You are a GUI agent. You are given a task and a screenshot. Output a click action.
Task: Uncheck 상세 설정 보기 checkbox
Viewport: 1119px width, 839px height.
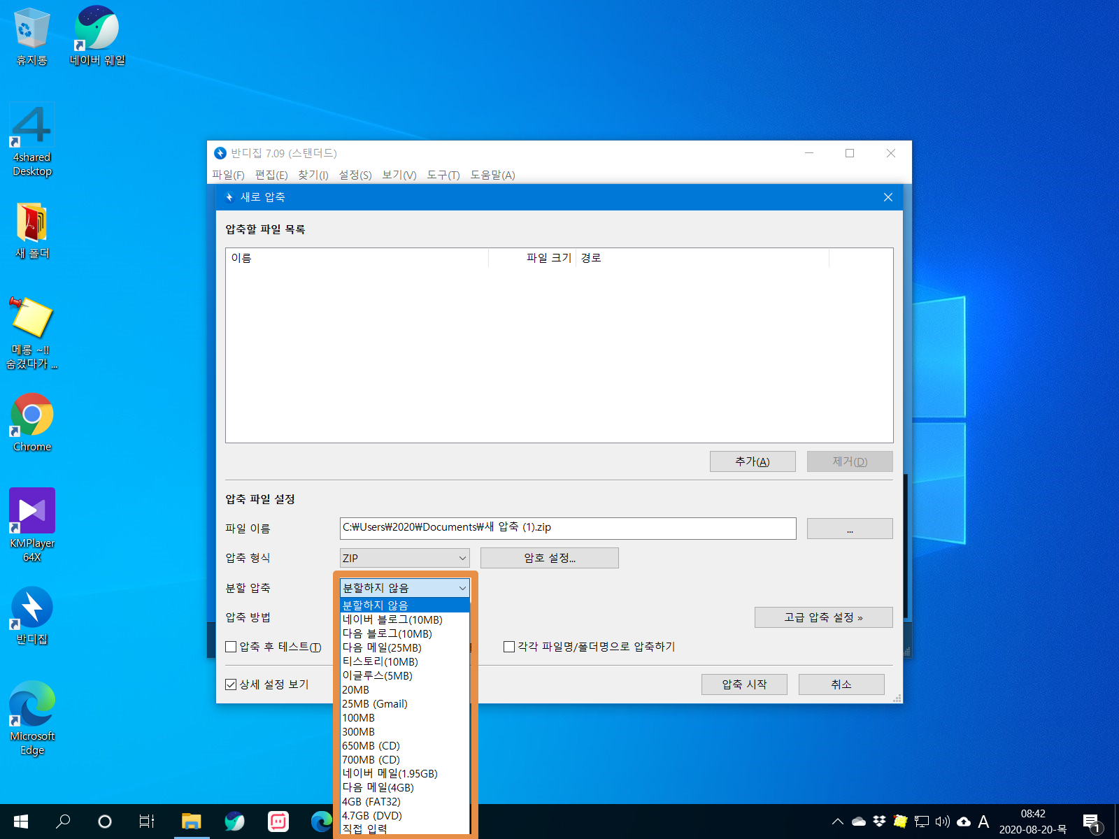pos(231,684)
